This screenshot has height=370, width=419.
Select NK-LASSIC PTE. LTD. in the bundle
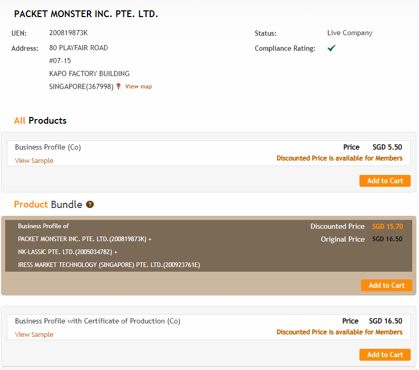pyautogui.click(x=65, y=252)
